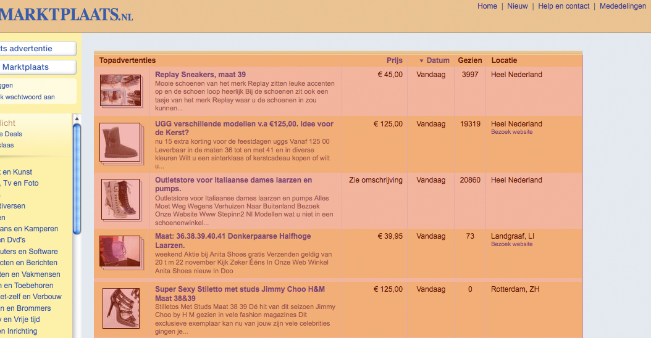
Task: Sort by Locatie column header
Action: pos(504,60)
